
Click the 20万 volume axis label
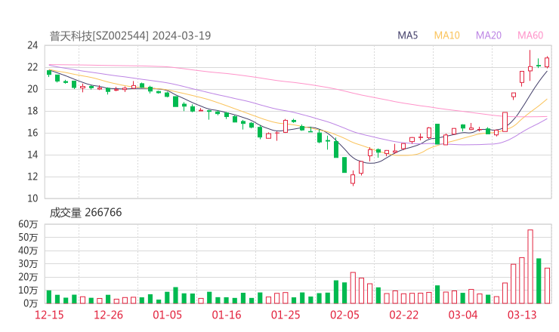tap(28, 277)
